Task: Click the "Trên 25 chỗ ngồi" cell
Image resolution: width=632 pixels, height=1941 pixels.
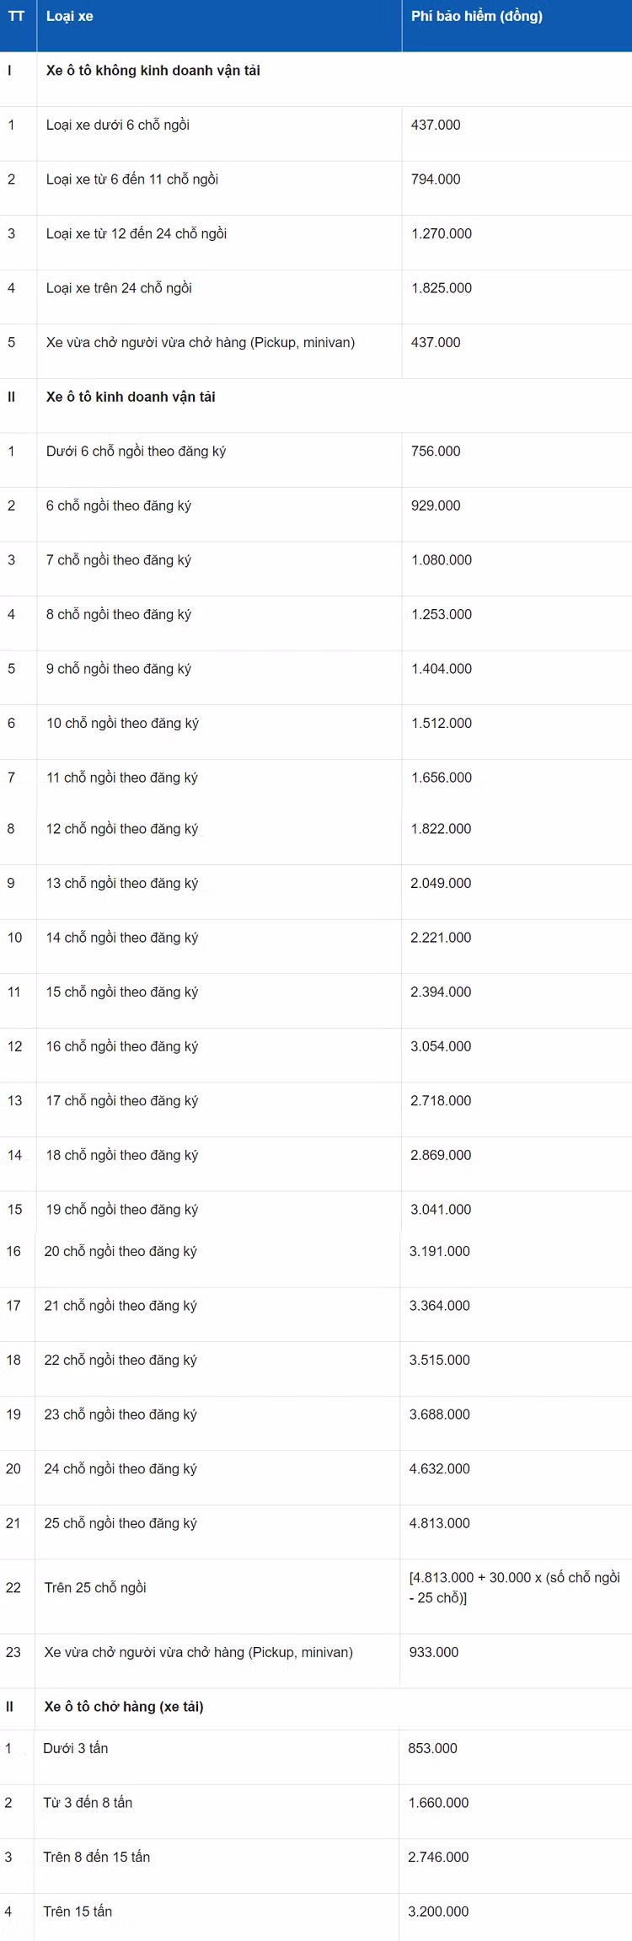Action: 95,1588
